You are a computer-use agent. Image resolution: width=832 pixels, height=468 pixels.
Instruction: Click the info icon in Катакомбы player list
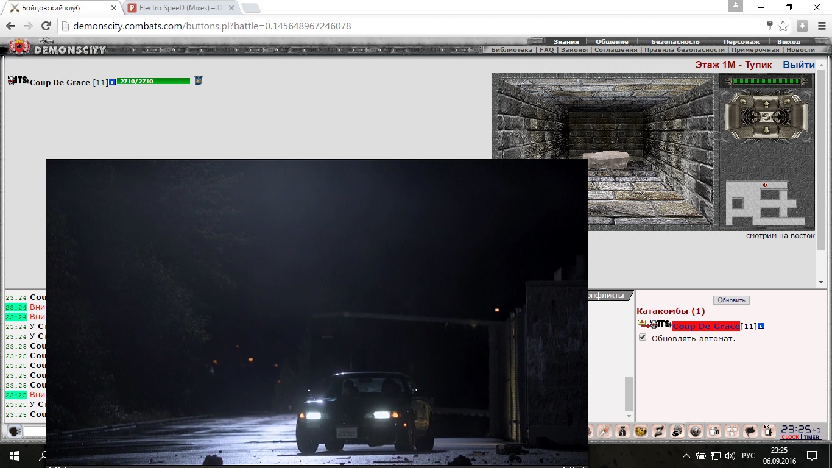[761, 326]
